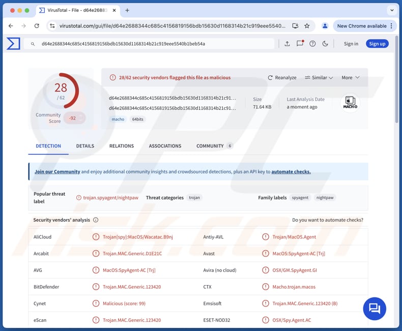Open the Chrome profile icon
The width and height of the screenshot is (402, 331).
[x=325, y=26]
